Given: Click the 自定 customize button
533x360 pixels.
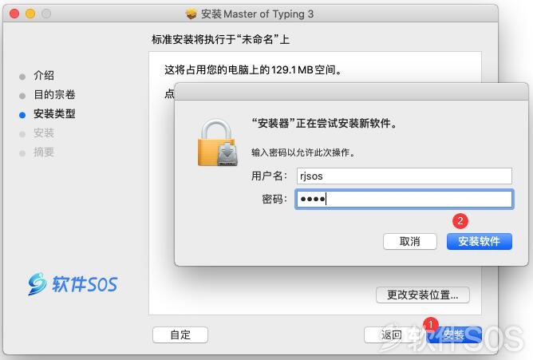Looking at the screenshot, I should click(x=180, y=334).
